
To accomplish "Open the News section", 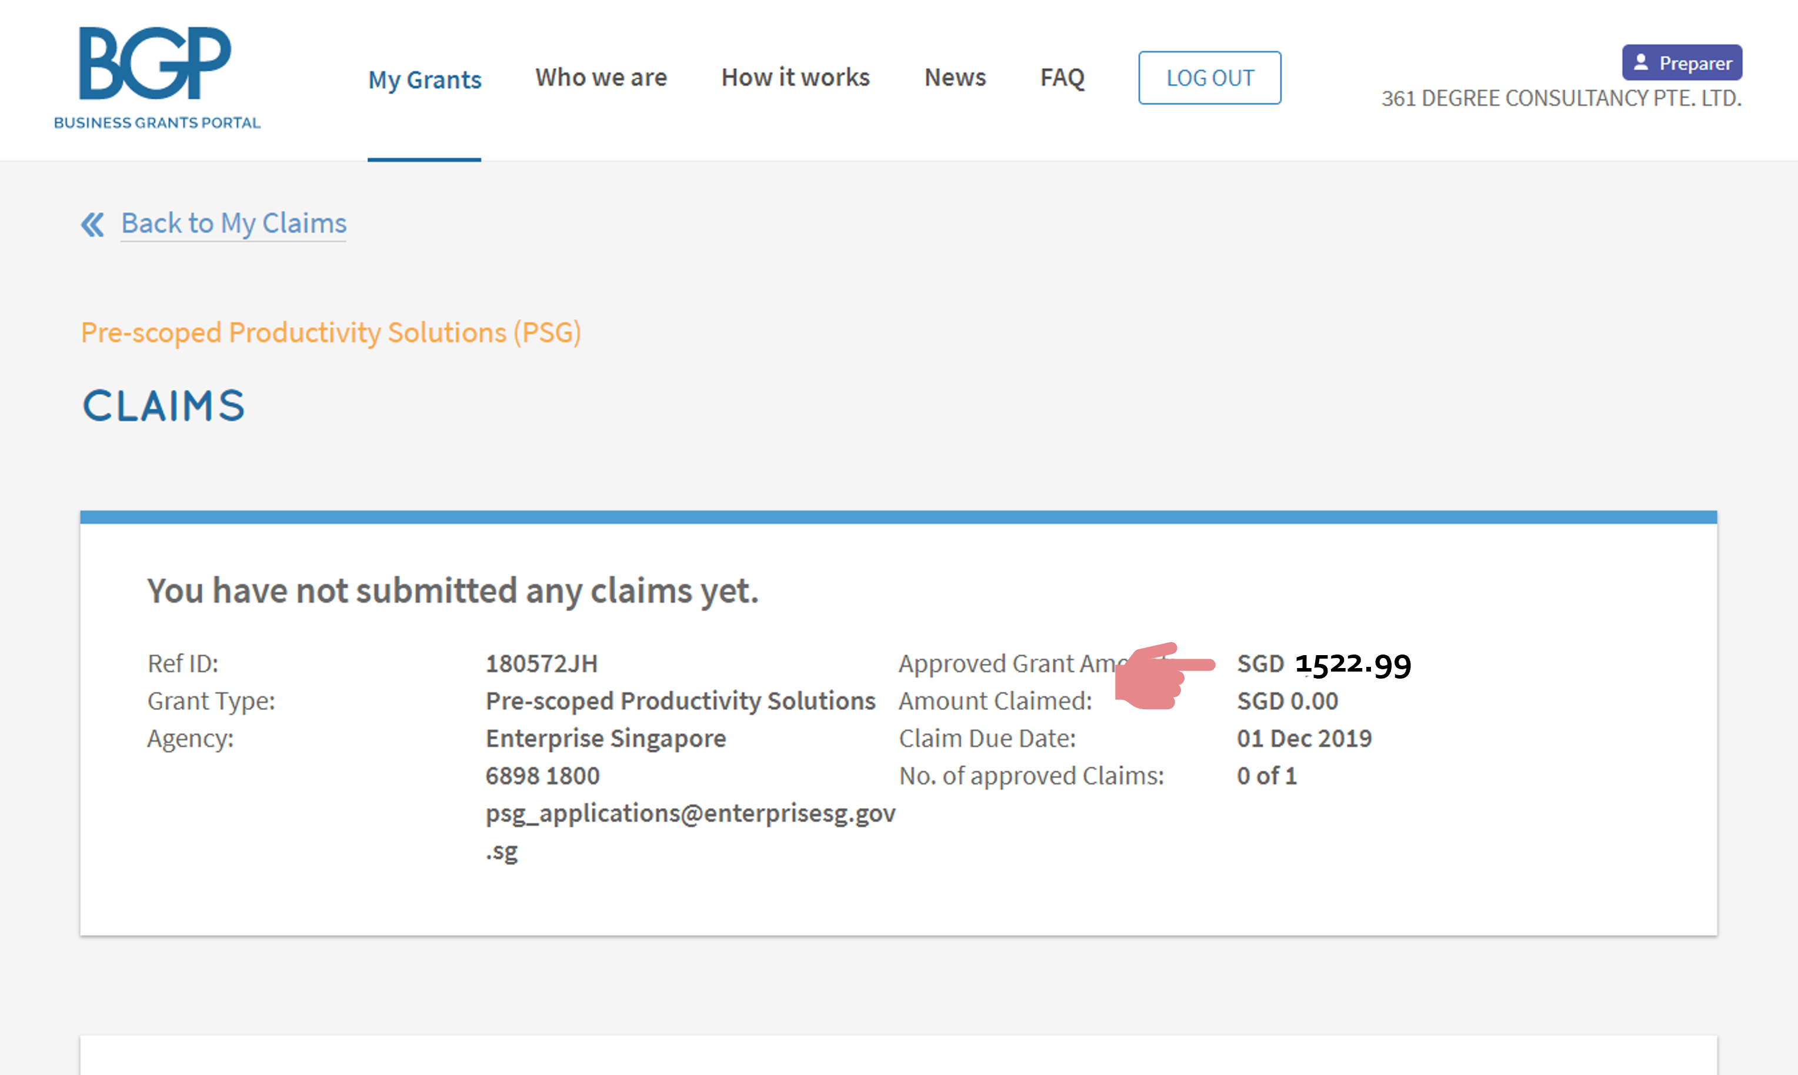I will point(954,78).
